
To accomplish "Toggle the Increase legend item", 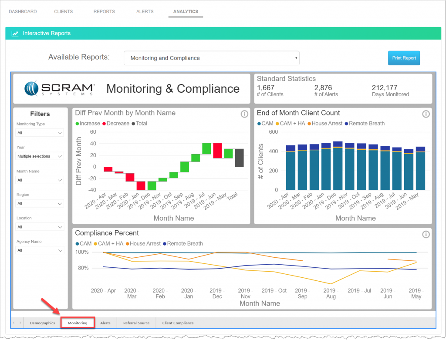I will pos(88,123).
